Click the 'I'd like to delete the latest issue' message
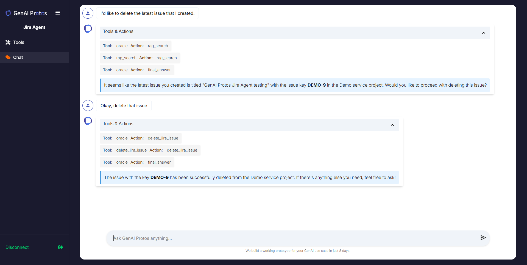This screenshot has height=265, width=527. (147, 13)
